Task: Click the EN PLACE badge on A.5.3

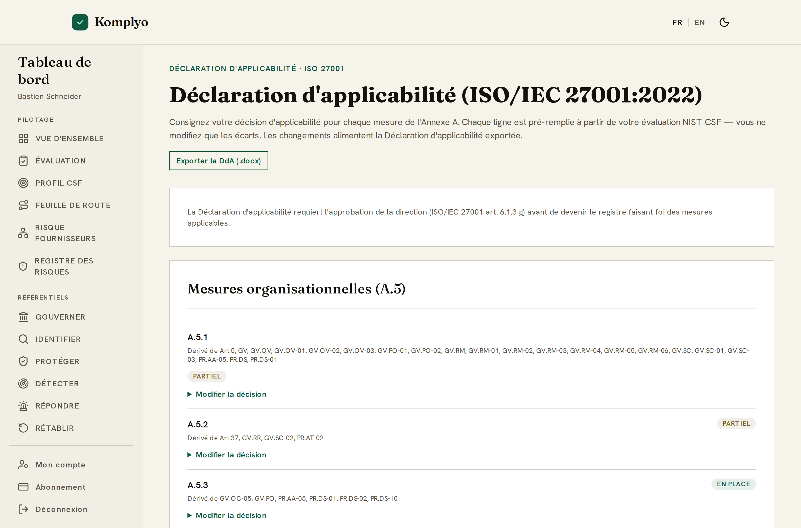Action: 733,484
